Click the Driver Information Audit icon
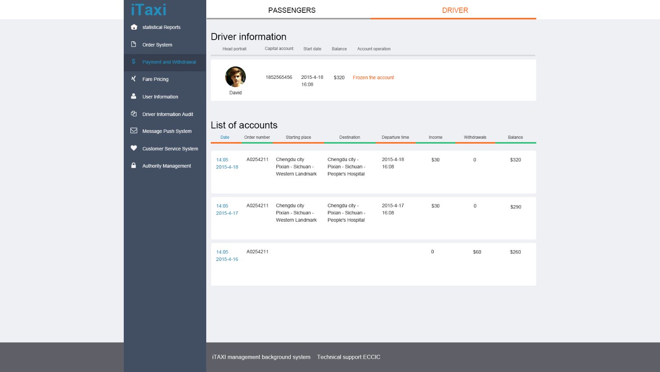 tap(134, 114)
